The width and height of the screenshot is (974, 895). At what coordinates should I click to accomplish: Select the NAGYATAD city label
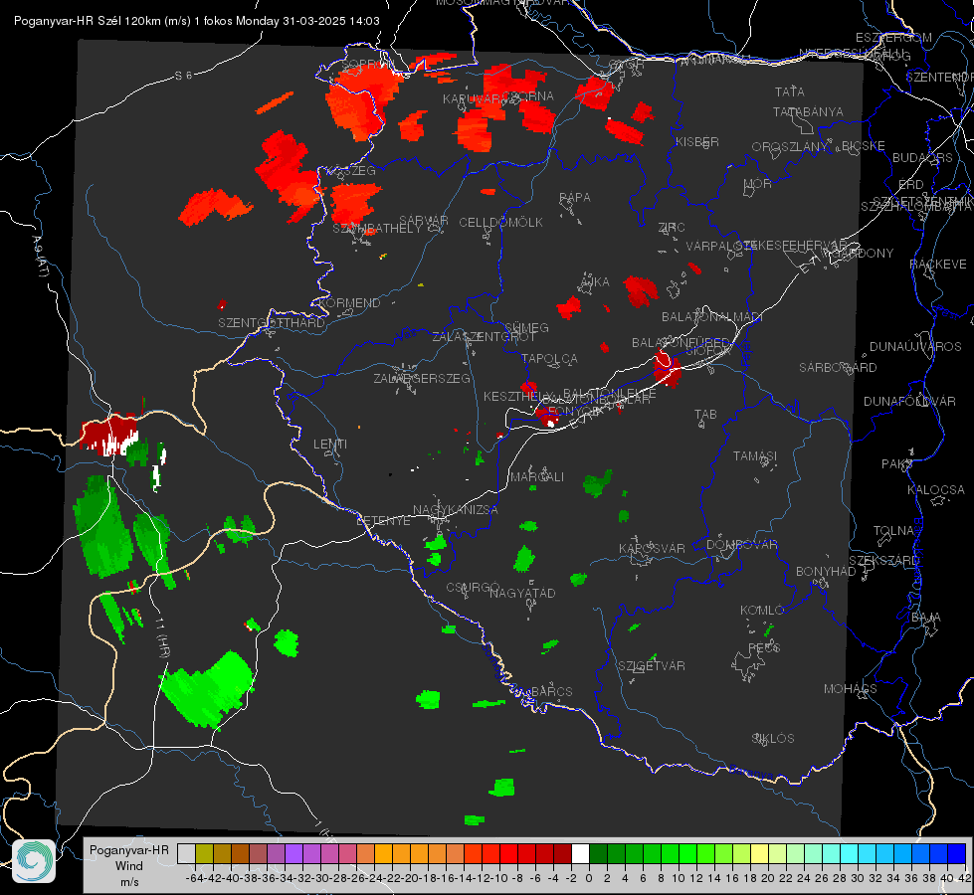coord(522,593)
